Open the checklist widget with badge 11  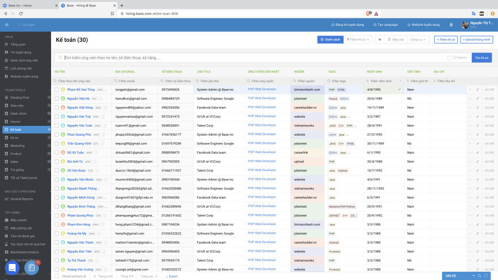(32, 267)
